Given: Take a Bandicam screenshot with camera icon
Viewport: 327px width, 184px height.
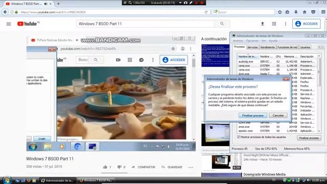Looking at the screenshot, I should pos(185,3).
